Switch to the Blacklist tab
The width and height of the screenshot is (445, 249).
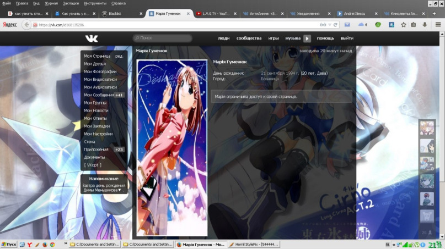click(x=122, y=14)
